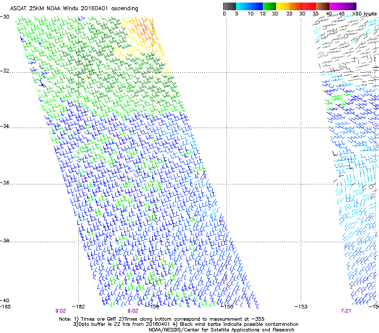The height and width of the screenshot is (333, 379).
Task: Click the latitude label '-32'
Action: [x=5, y=71]
